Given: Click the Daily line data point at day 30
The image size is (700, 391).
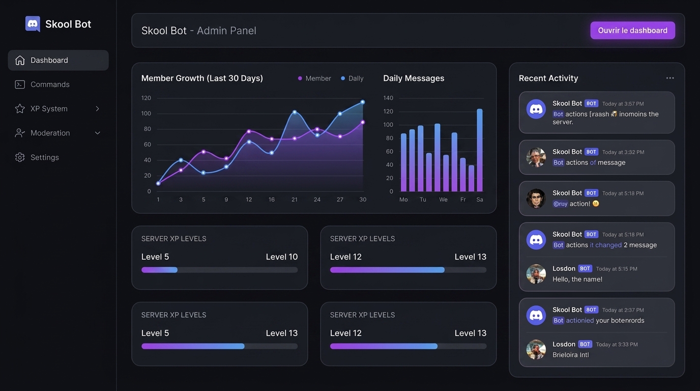Looking at the screenshot, I should click(363, 102).
